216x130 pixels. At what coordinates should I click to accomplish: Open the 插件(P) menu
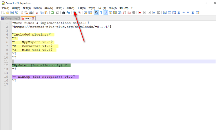tap(113, 8)
